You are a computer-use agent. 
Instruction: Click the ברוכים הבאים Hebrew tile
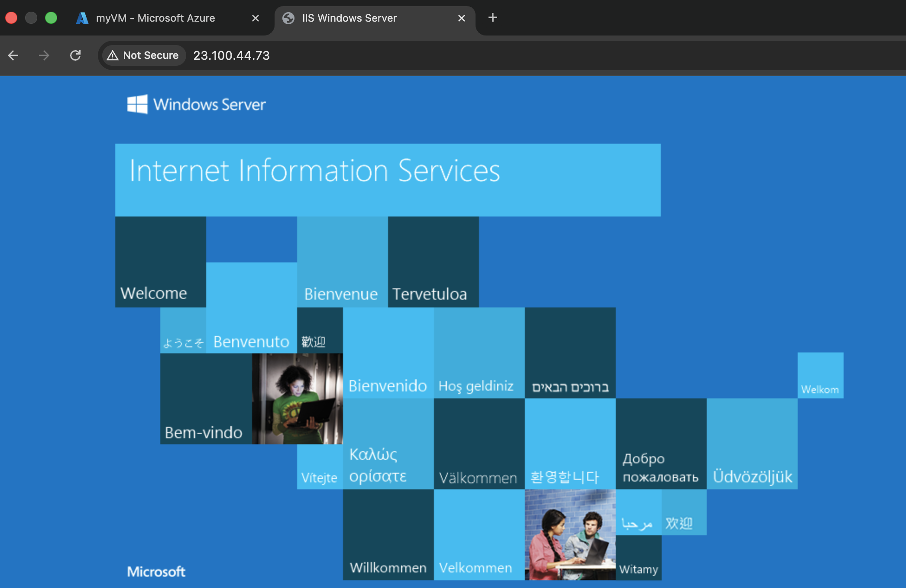click(570, 353)
